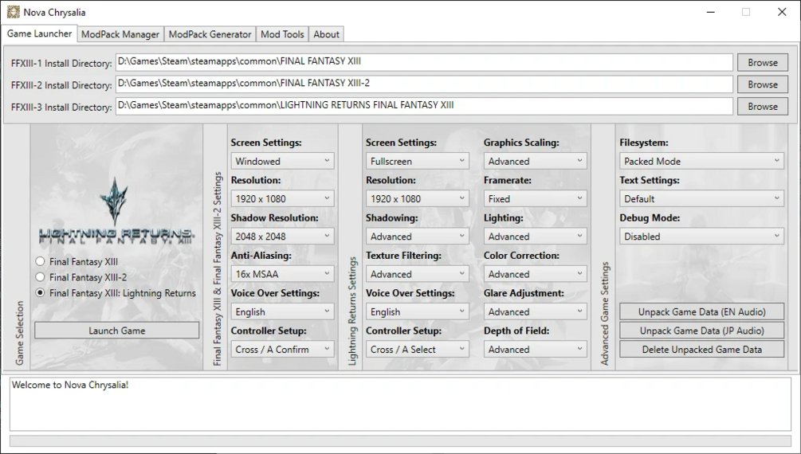The width and height of the screenshot is (801, 454).
Task: Launch the selected game
Action: (x=117, y=331)
